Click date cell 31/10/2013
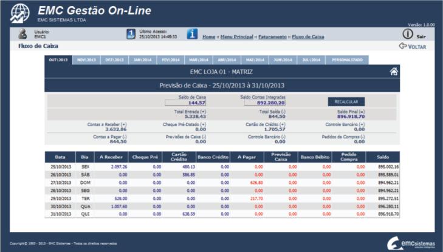Viewport: 443px width, 252px height. pyautogui.click(x=61, y=214)
